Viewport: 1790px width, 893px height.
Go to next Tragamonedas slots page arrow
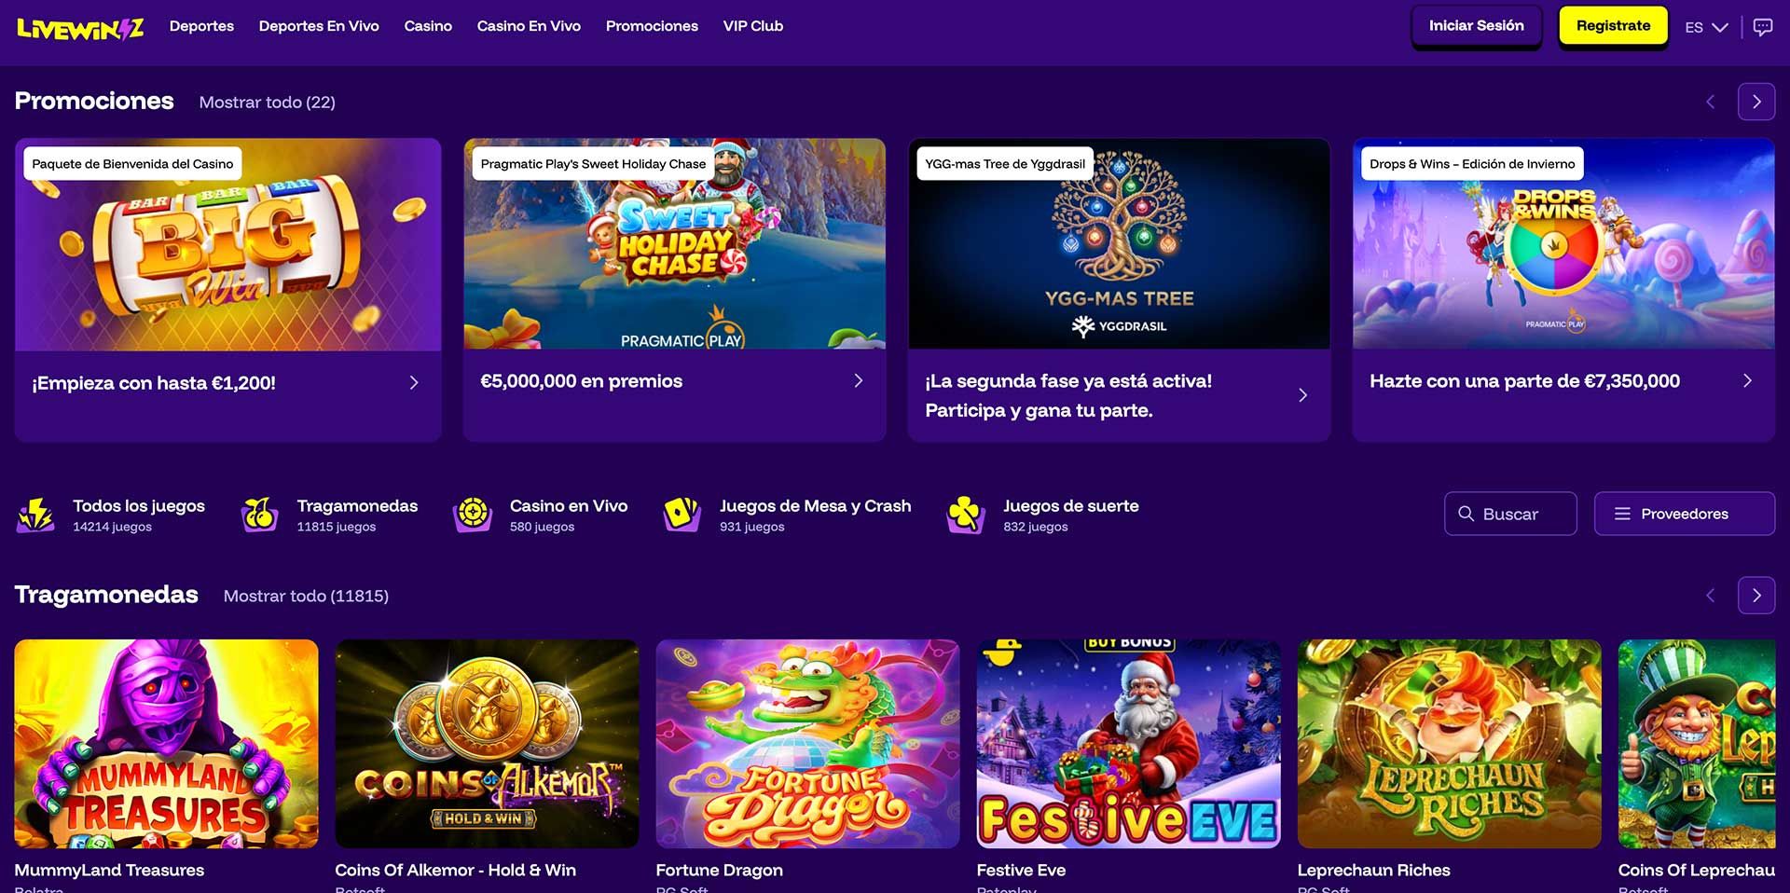coord(1756,596)
